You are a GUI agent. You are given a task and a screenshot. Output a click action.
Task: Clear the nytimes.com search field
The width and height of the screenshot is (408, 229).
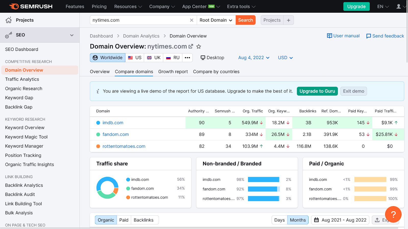pos(192,20)
